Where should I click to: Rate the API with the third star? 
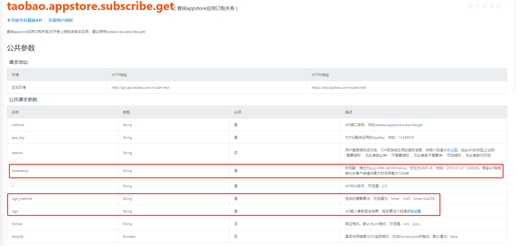485,5
